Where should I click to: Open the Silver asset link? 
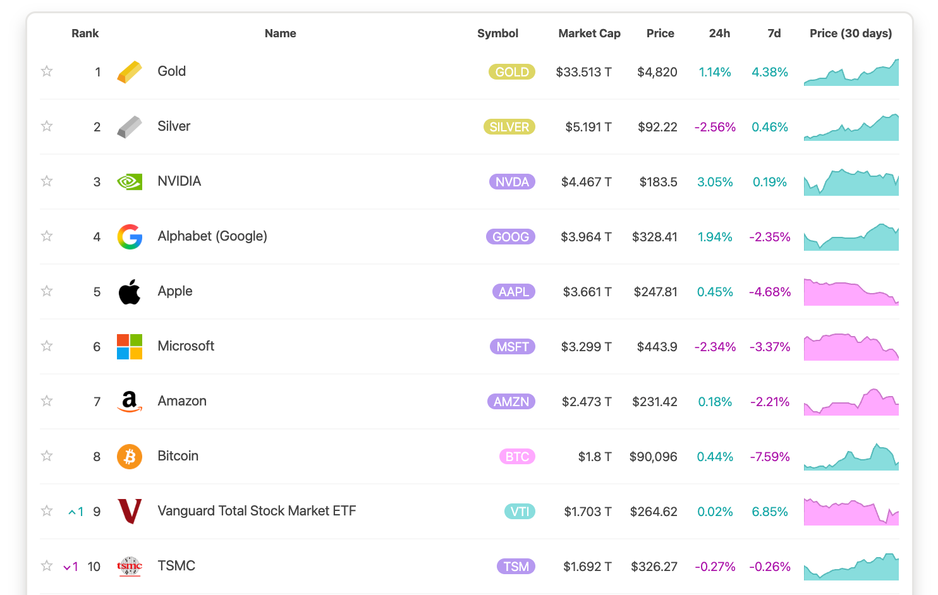coord(174,126)
